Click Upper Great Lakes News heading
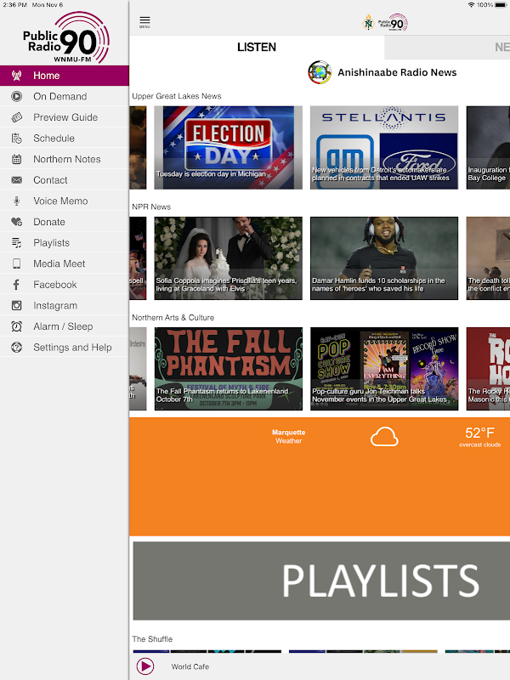The height and width of the screenshot is (680, 510). 177,96
